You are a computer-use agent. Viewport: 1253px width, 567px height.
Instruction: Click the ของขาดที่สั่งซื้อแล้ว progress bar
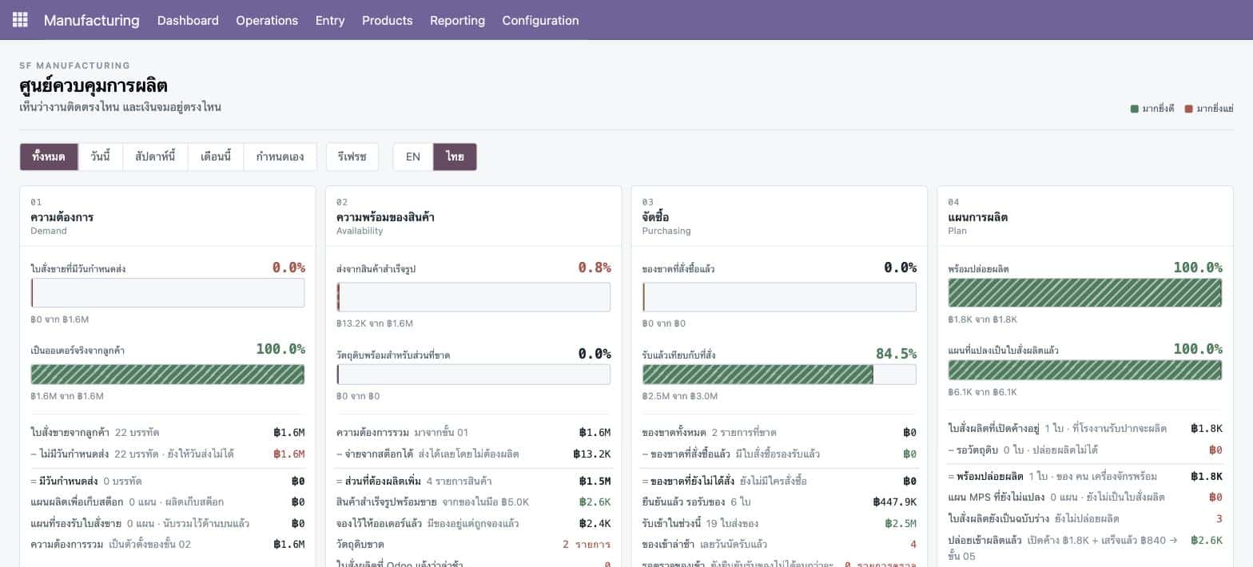pos(779,297)
